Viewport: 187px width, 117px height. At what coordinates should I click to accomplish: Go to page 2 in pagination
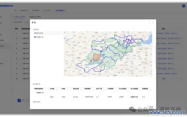(23, 100)
